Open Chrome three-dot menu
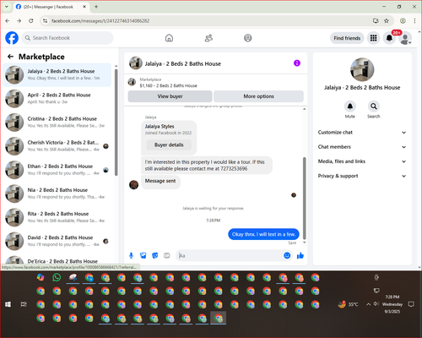 pos(414,20)
